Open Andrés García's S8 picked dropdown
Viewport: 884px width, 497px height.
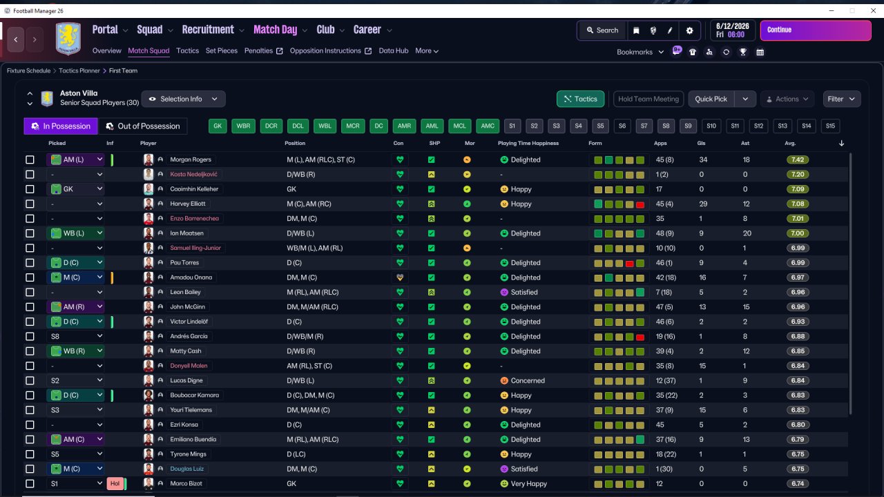tap(75, 336)
